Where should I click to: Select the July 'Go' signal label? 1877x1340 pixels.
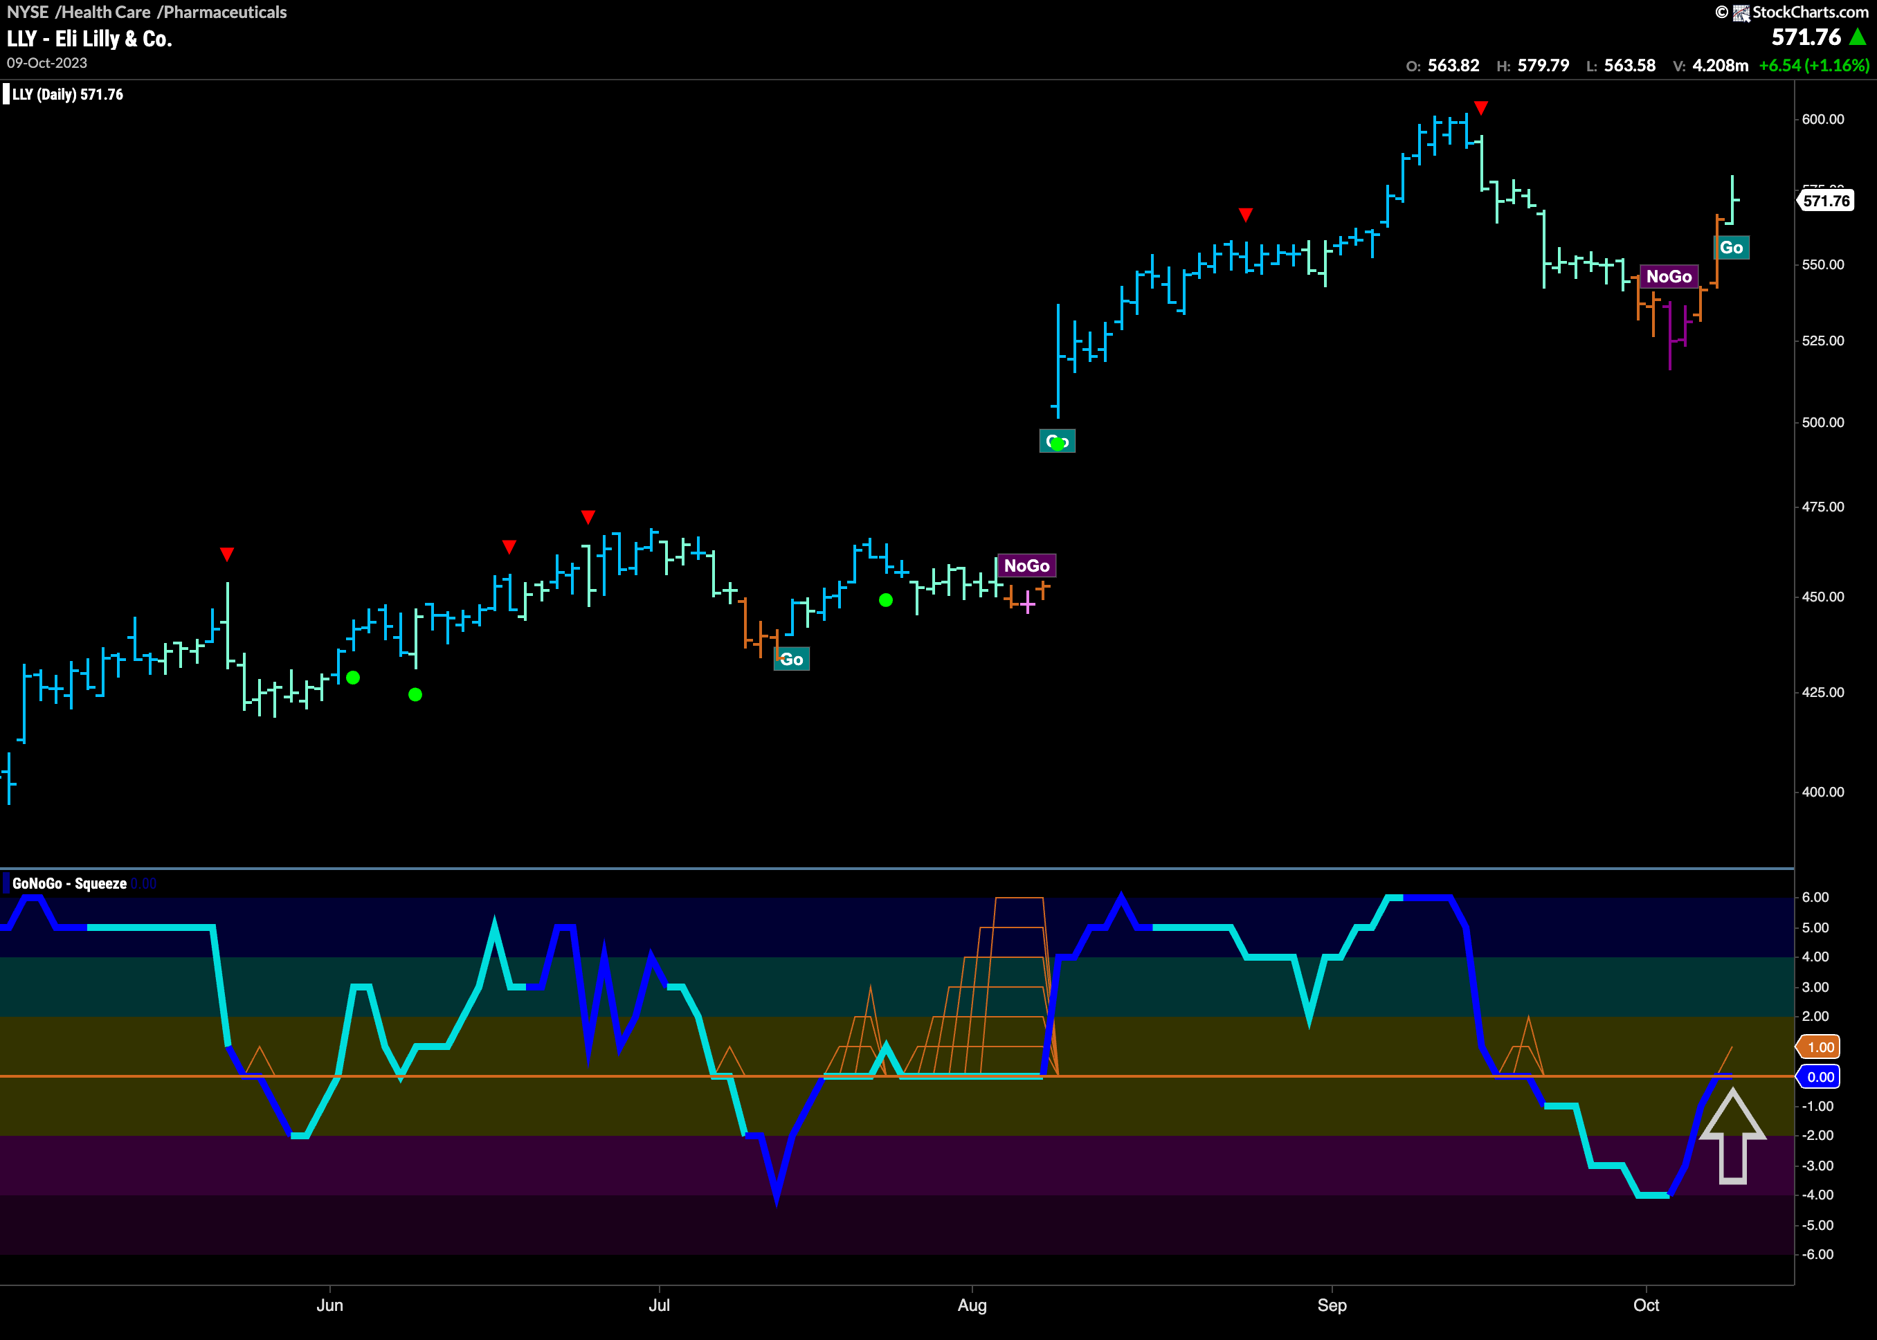tap(791, 660)
